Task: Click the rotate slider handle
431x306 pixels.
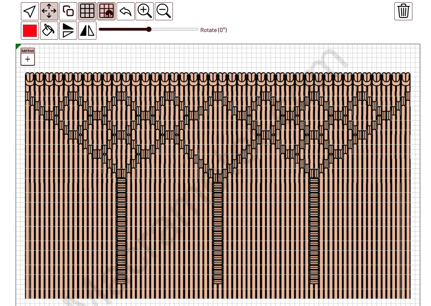Action: (x=149, y=29)
